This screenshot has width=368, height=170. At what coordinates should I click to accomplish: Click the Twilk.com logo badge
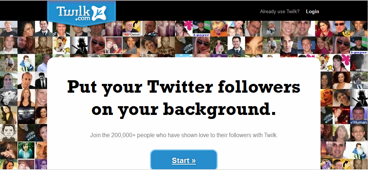coord(81,13)
